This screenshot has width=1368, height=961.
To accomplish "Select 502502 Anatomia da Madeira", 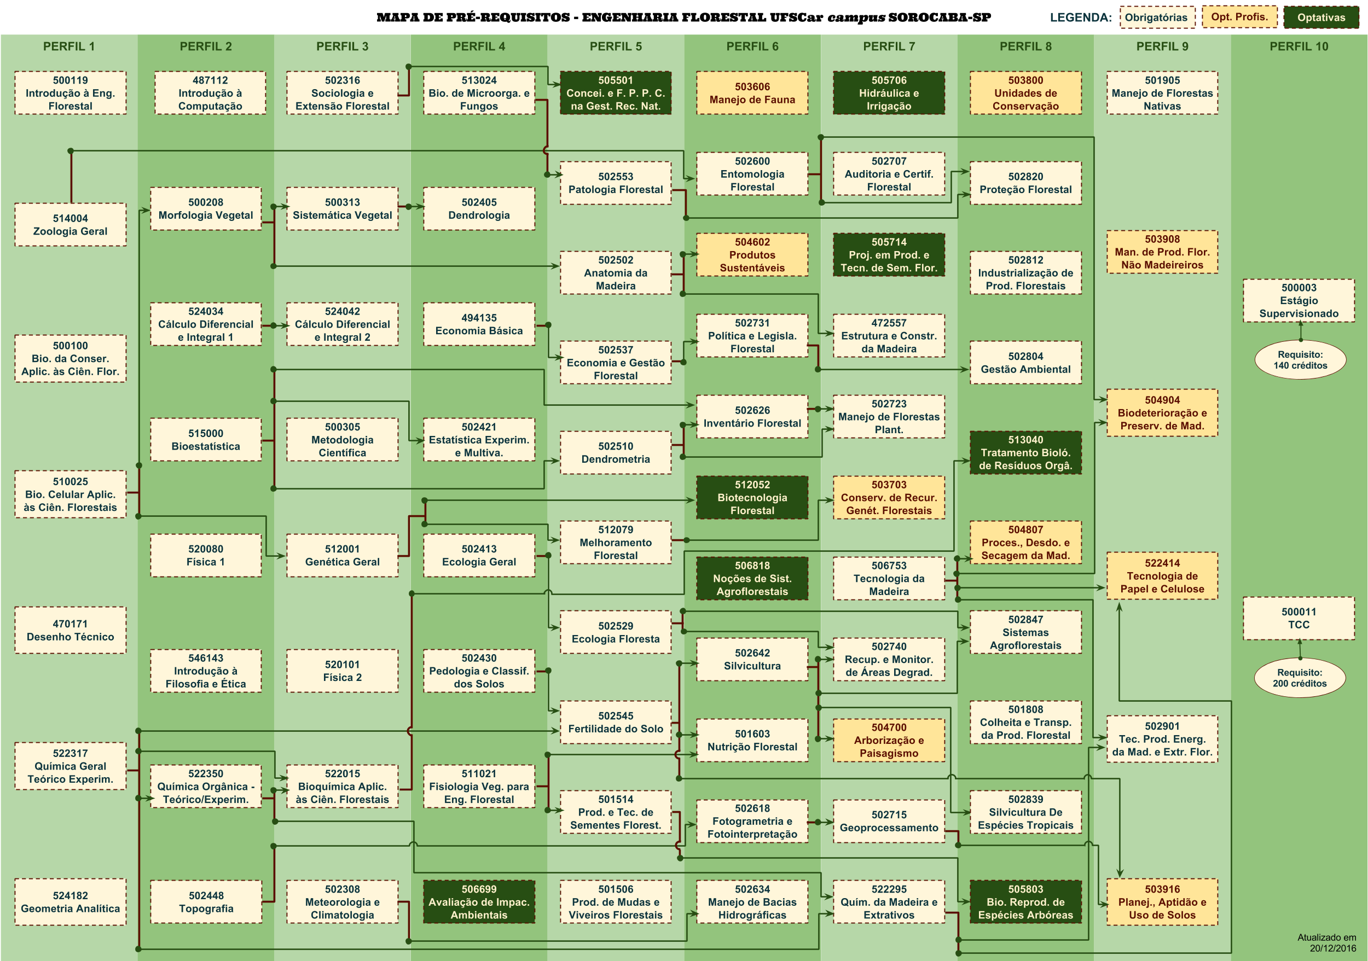I will click(616, 273).
